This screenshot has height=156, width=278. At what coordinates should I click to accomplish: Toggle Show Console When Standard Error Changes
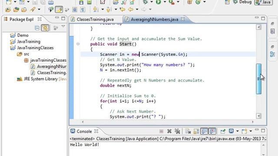point(212,131)
